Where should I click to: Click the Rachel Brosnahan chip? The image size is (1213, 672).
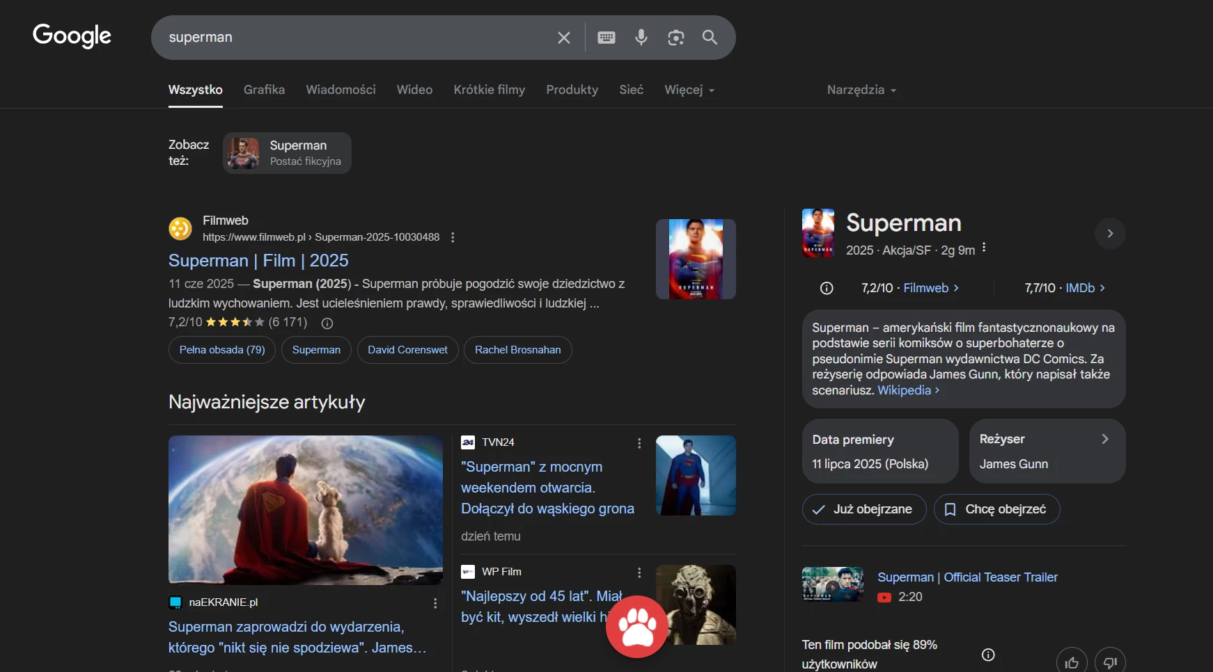[x=517, y=350]
